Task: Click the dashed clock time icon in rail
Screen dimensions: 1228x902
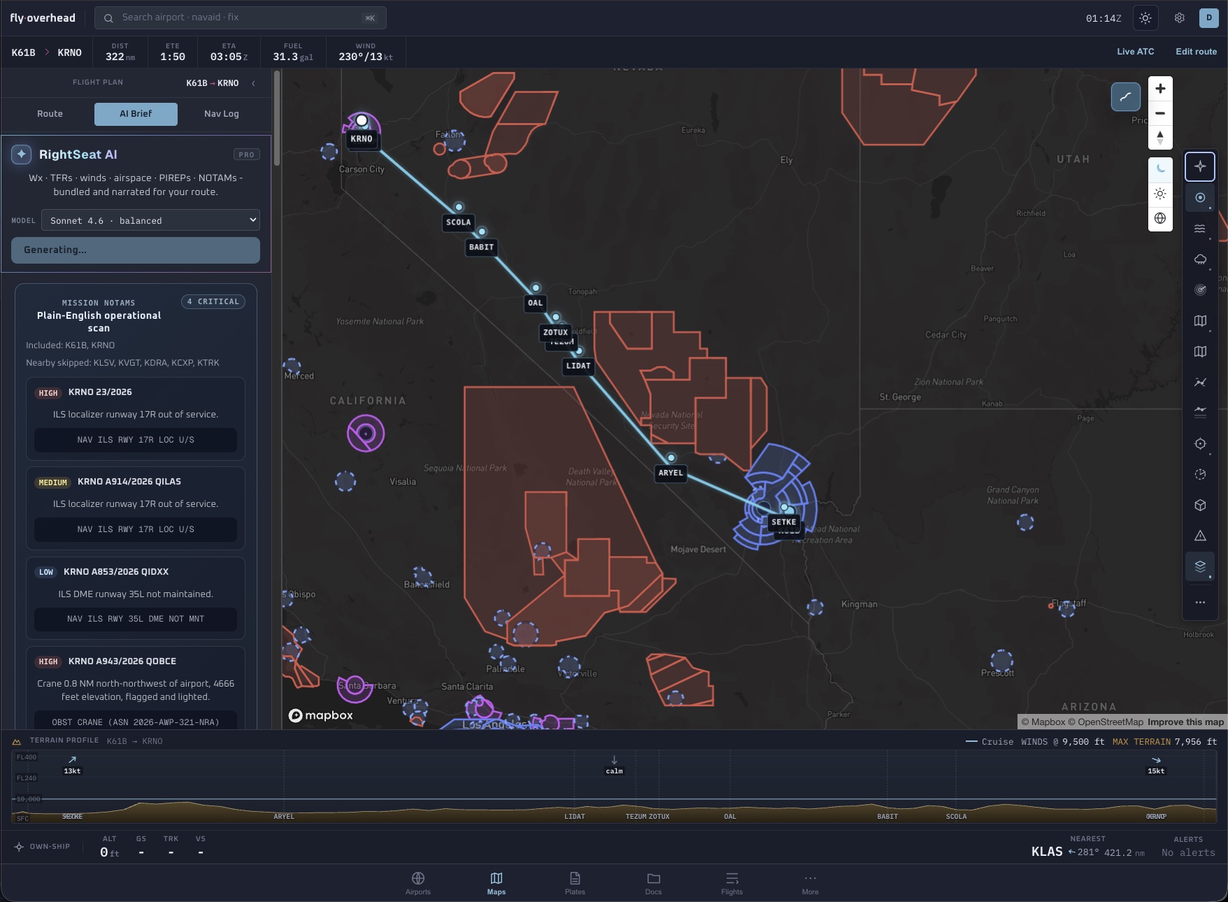Action: pyautogui.click(x=1200, y=474)
